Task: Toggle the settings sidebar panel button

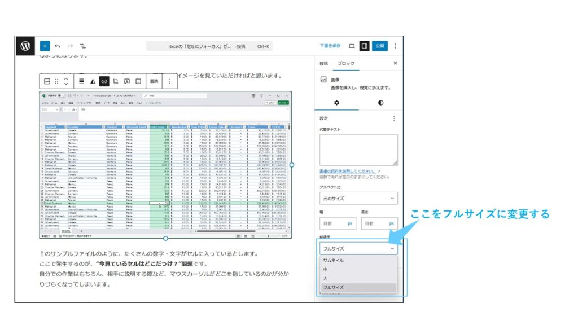Action: point(365,46)
